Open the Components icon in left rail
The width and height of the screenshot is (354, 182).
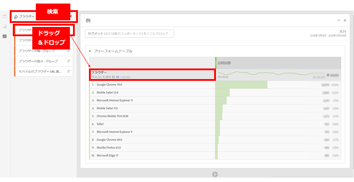click(x=4, y=36)
